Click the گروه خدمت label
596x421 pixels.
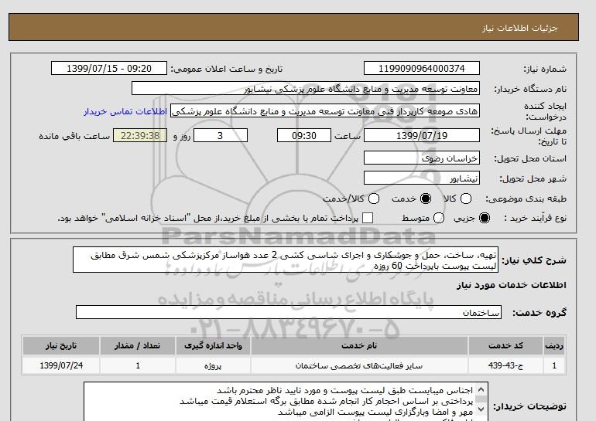[x=539, y=313]
